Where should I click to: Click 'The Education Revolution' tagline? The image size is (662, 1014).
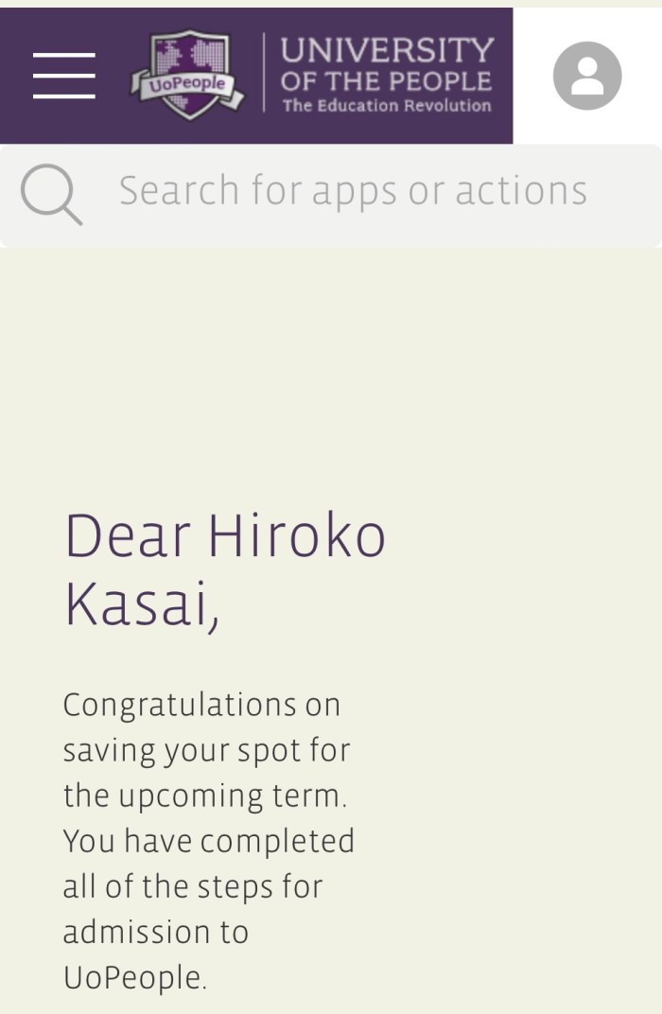point(386,106)
